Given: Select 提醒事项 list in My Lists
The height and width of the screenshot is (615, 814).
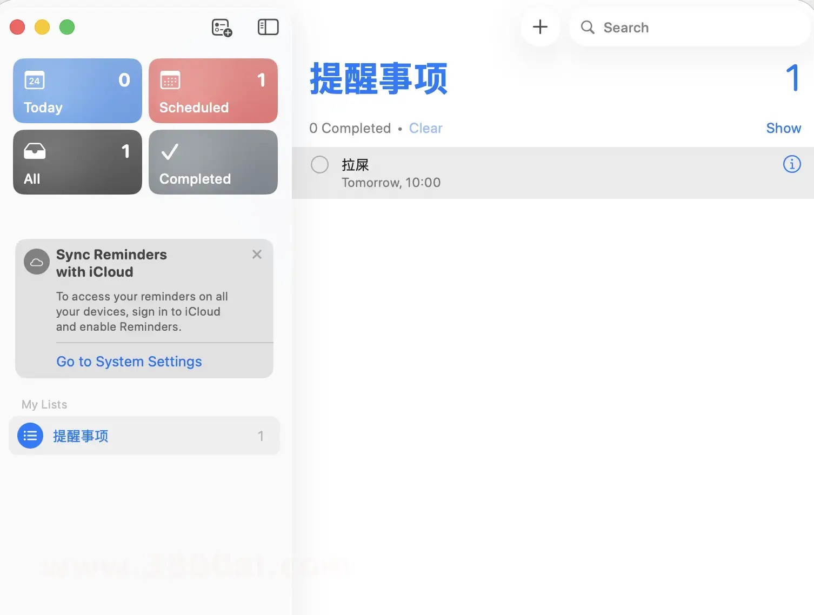Looking at the screenshot, I should (x=144, y=436).
